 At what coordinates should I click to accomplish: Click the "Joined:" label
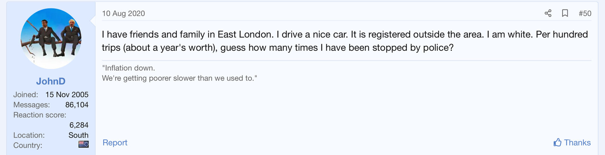(26, 95)
